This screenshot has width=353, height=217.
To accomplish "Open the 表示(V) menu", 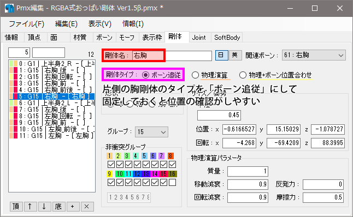I will (100, 24).
